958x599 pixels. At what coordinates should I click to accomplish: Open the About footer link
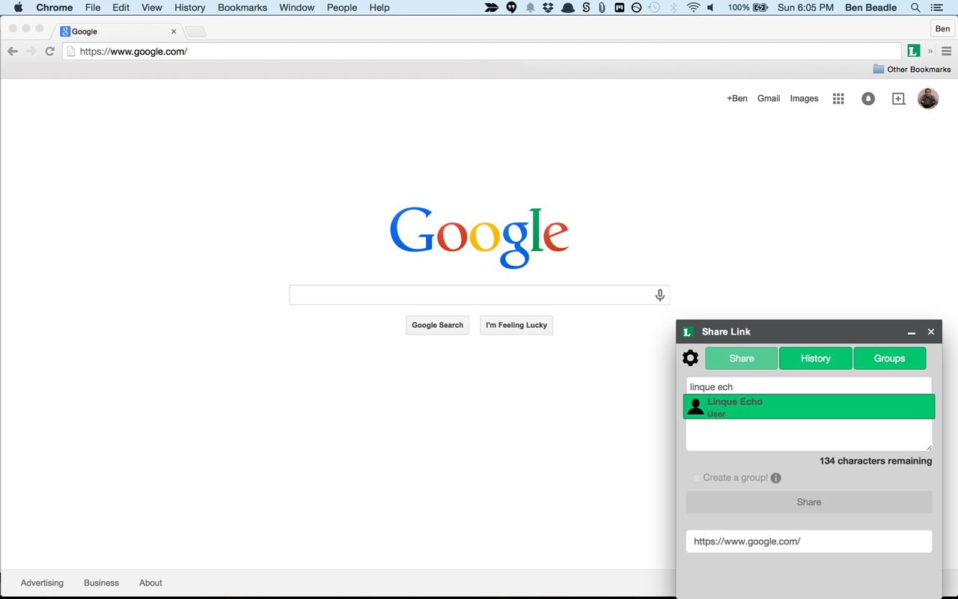point(150,583)
